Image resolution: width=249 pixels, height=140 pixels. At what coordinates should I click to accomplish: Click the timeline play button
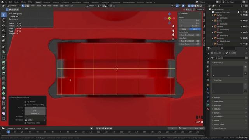tap(105, 128)
